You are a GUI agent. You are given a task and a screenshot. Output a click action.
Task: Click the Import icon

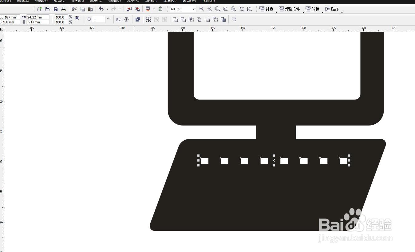click(x=129, y=9)
